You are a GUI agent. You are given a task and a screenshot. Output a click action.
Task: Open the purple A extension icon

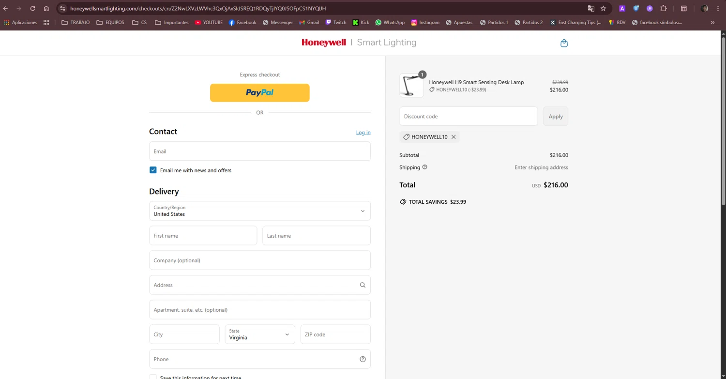pos(622,8)
